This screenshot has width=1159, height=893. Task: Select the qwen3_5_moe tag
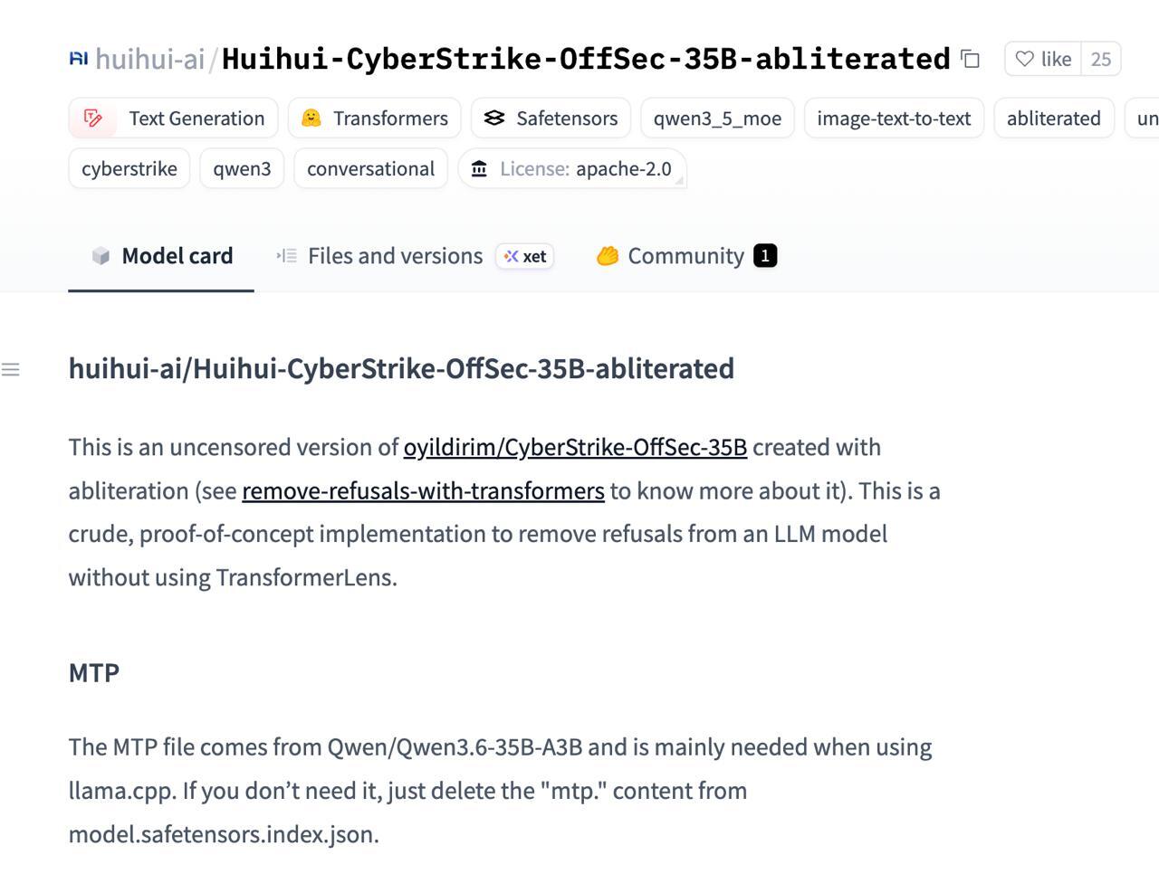coord(717,119)
